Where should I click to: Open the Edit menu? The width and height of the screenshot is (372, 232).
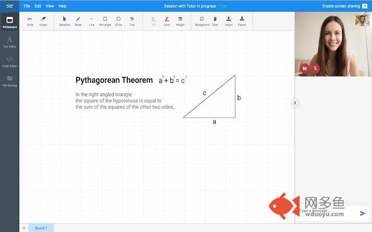[x=38, y=6]
